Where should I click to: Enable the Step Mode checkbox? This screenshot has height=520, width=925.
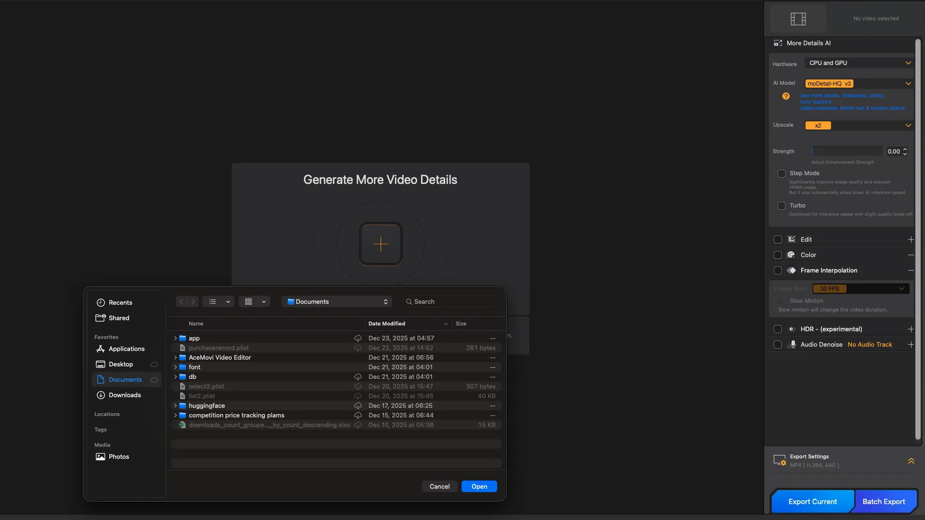pyautogui.click(x=781, y=173)
